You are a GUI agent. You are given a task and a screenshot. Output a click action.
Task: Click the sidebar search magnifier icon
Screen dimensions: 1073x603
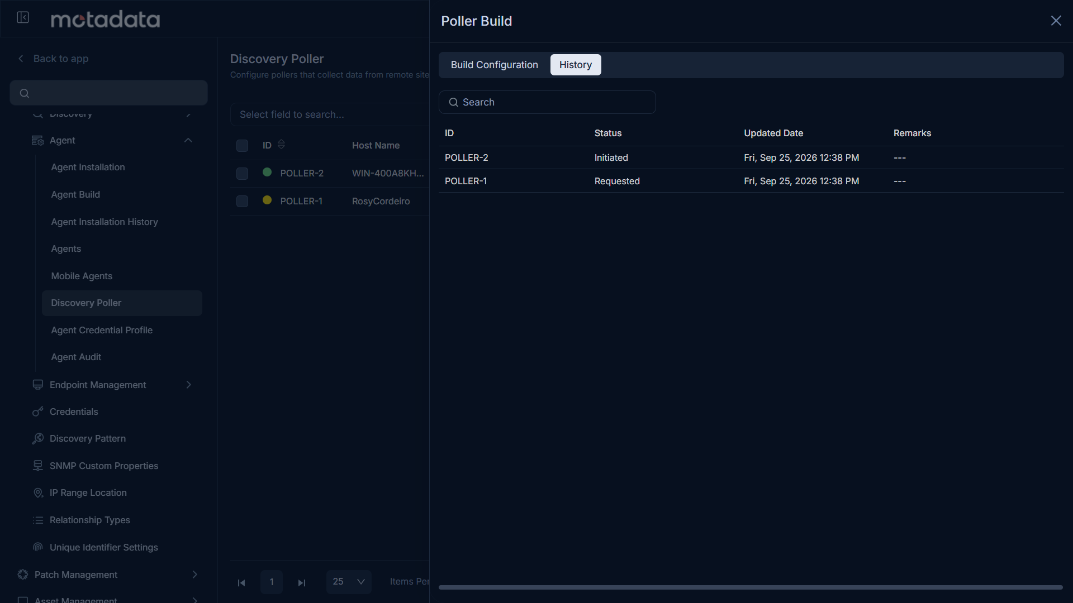(25, 93)
